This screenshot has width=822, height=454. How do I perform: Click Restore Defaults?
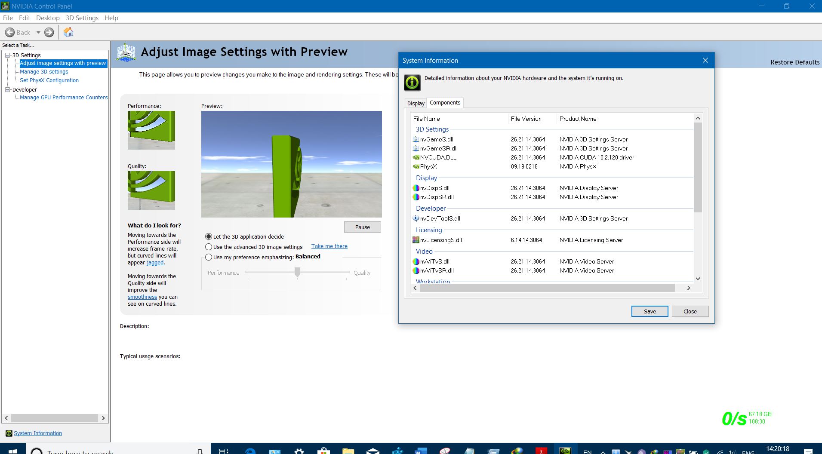tap(795, 62)
